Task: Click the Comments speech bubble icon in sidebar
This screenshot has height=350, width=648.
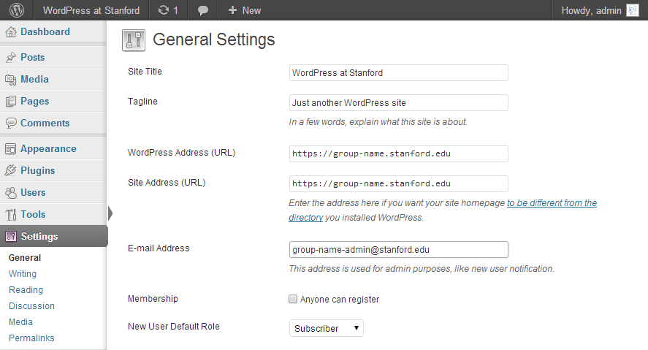Action: click(x=11, y=123)
